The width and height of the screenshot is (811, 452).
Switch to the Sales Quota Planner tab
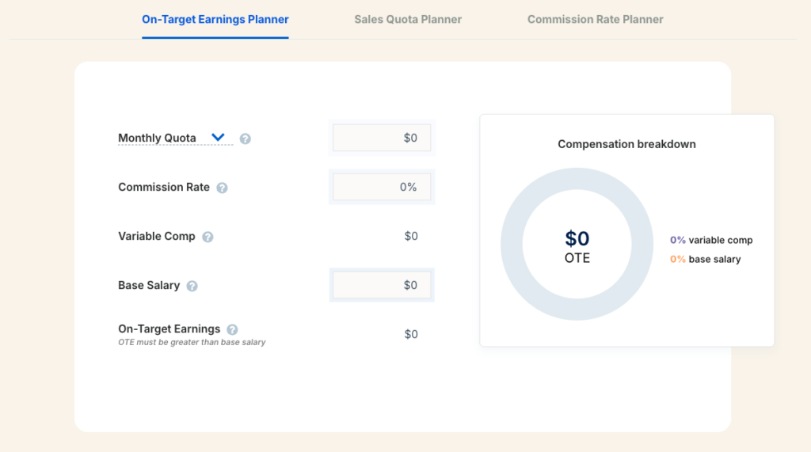(x=408, y=19)
